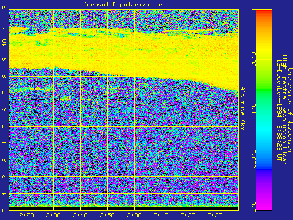Viewport: 293px width, 220px height.
Task: Click the 3:00 time axis label
Action: [x=134, y=215]
